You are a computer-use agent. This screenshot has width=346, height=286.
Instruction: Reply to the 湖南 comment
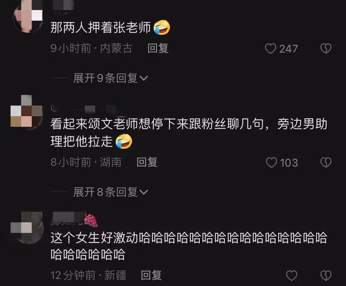(147, 162)
